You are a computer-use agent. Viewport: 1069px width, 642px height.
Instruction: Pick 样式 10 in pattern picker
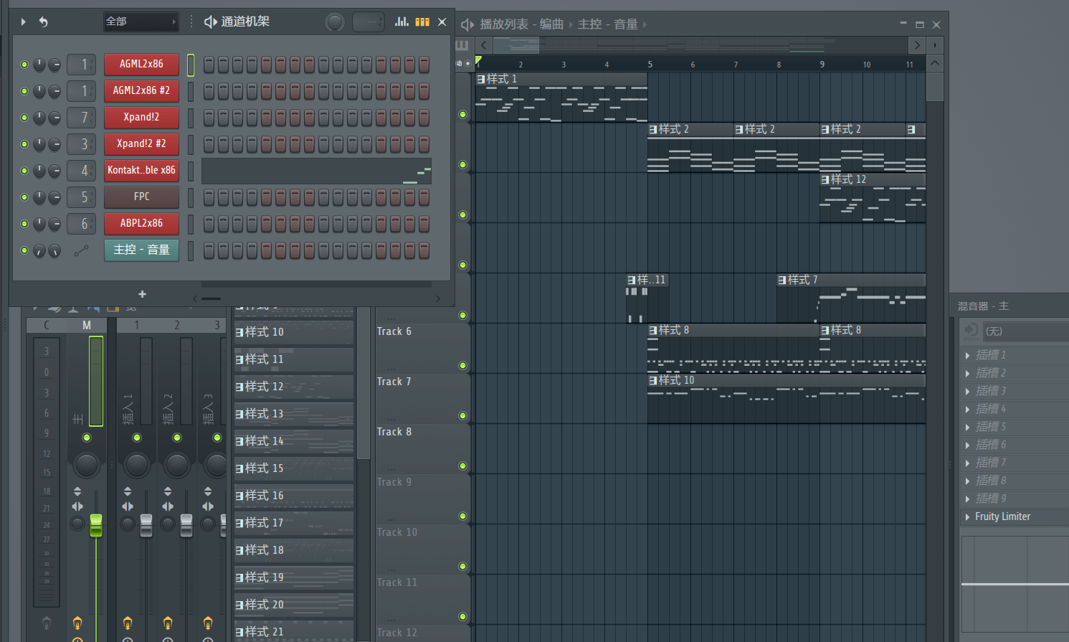tap(294, 332)
